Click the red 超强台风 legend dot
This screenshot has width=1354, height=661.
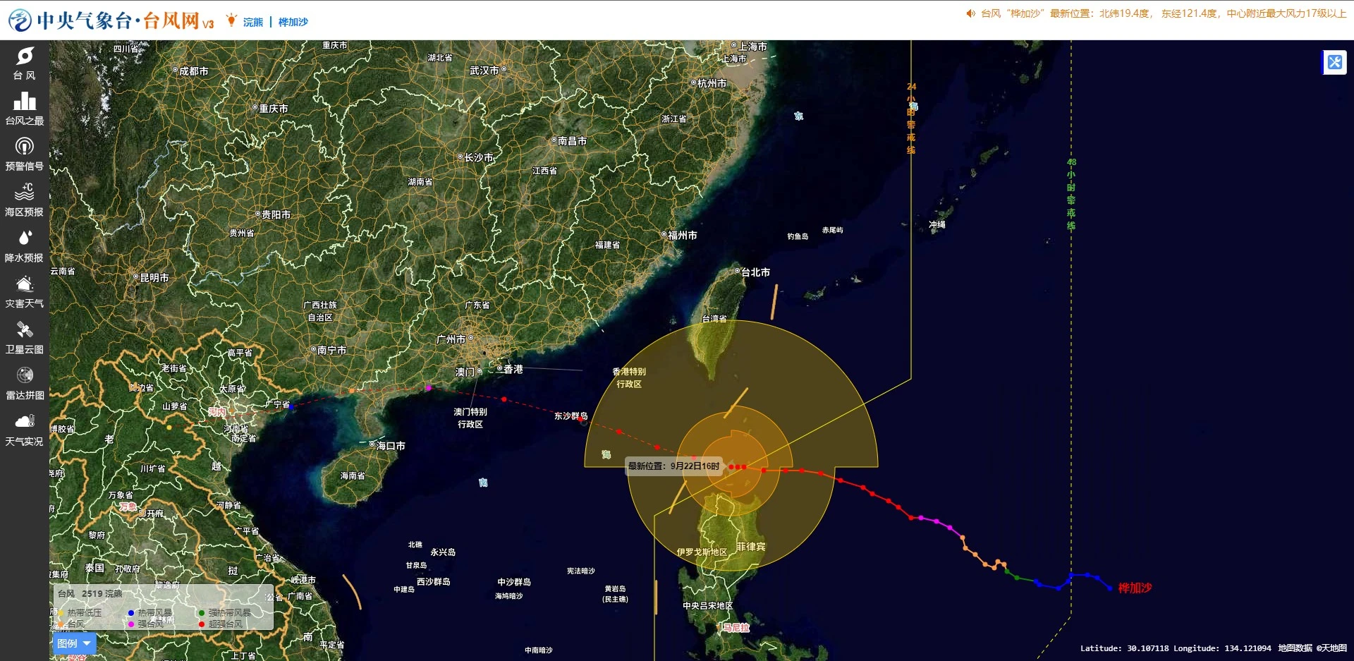pos(202,624)
